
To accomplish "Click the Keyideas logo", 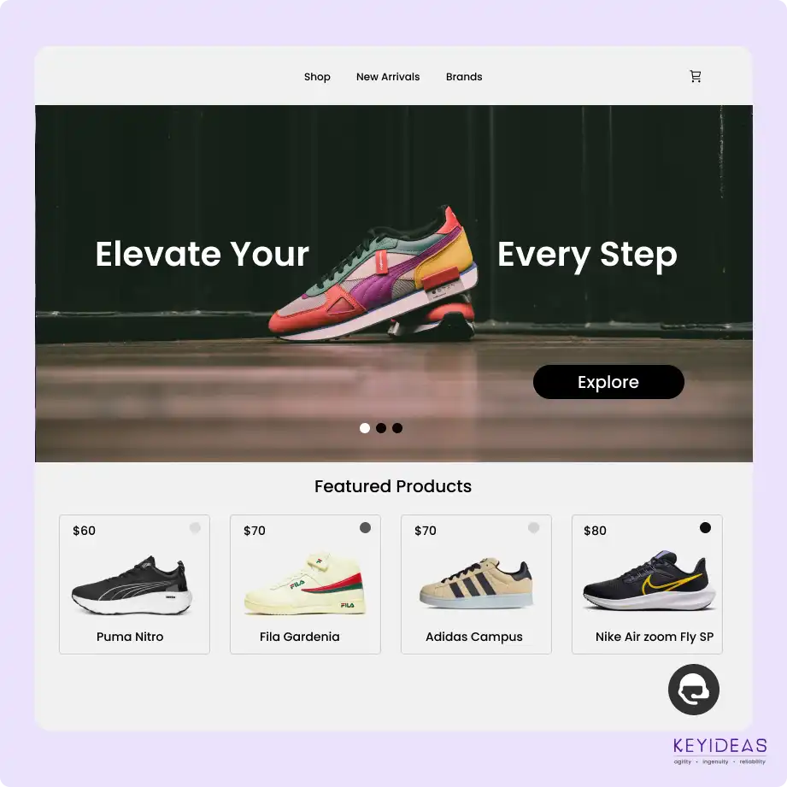I will [719, 751].
